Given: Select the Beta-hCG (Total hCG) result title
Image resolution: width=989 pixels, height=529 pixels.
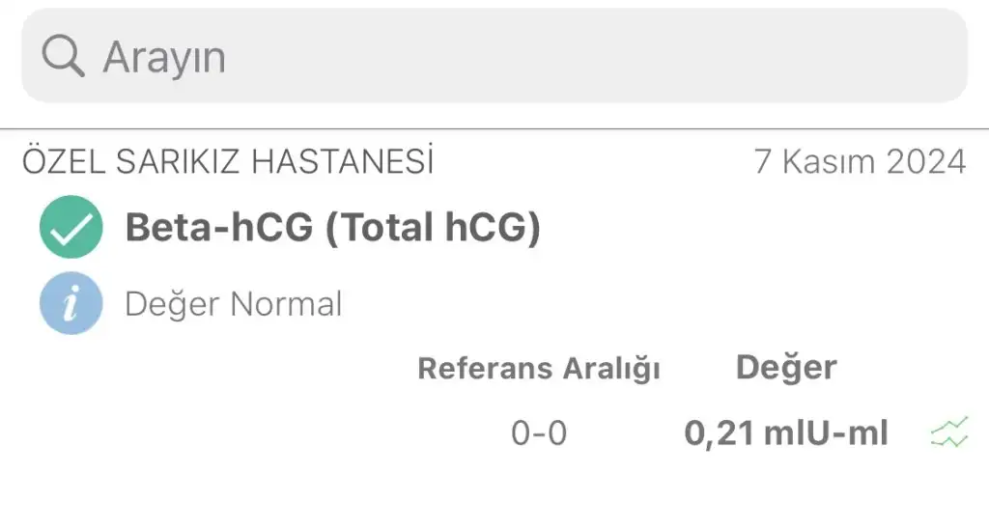Looking at the screenshot, I should pyautogui.click(x=333, y=228).
